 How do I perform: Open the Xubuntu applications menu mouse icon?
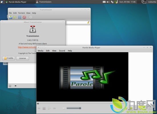point(2,2)
